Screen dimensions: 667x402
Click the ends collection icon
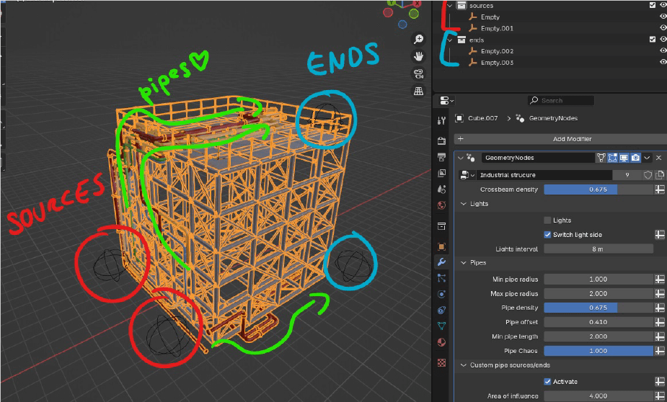point(461,40)
